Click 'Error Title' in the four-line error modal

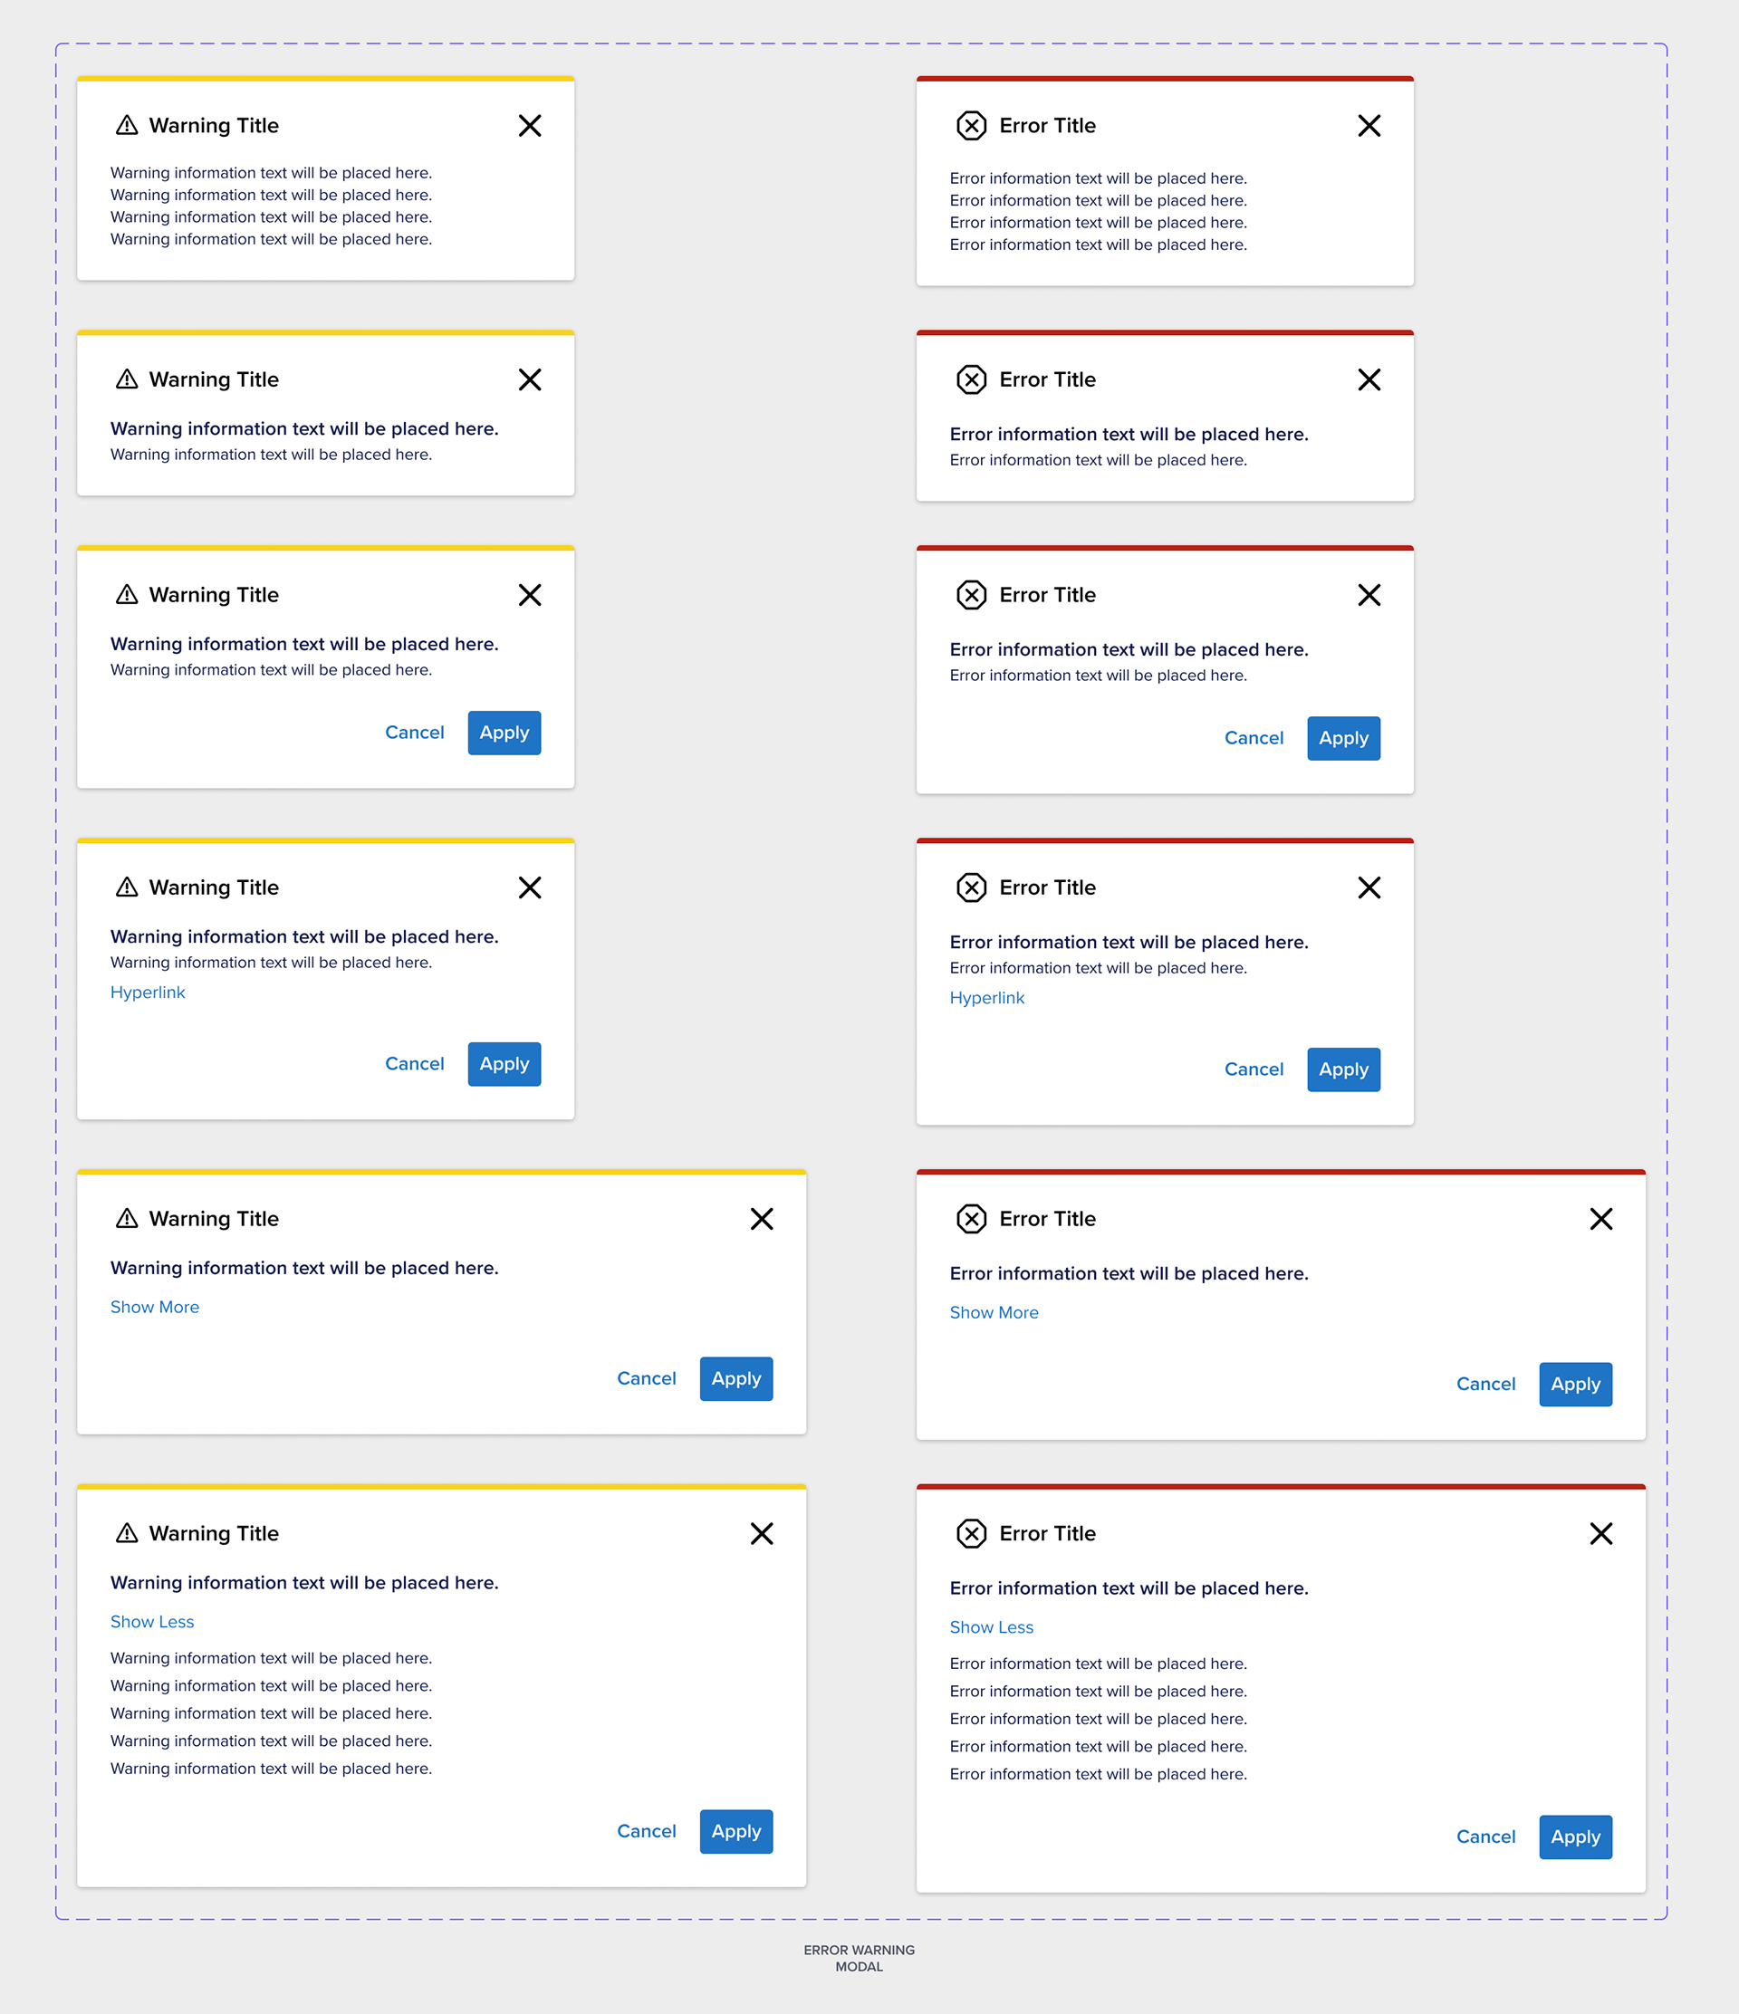tap(1048, 127)
